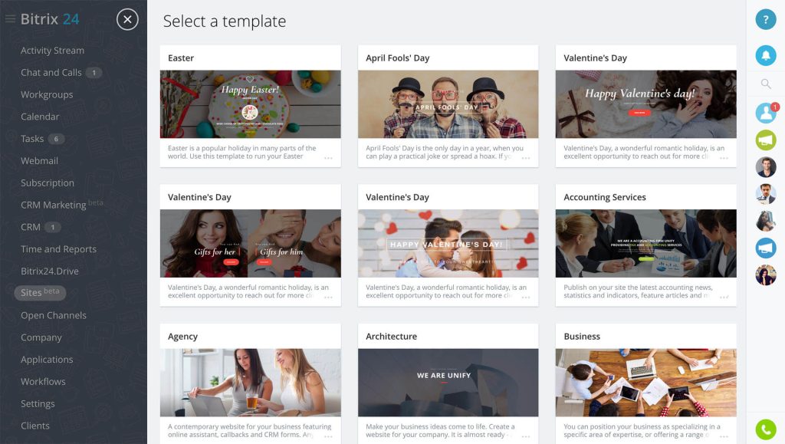Toggle the hamburger menu icon beside Bitrix

pyautogui.click(x=10, y=19)
